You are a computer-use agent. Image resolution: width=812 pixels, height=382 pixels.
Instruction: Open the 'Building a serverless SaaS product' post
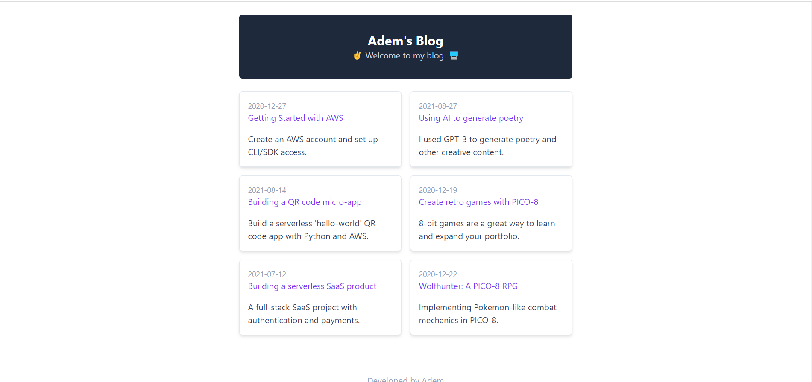[x=312, y=286]
